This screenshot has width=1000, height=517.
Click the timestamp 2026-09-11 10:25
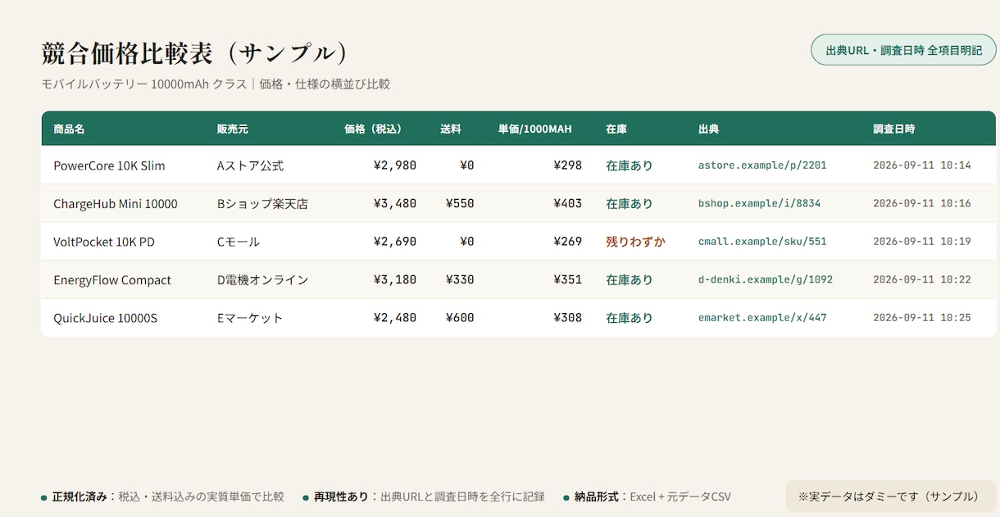922,318
